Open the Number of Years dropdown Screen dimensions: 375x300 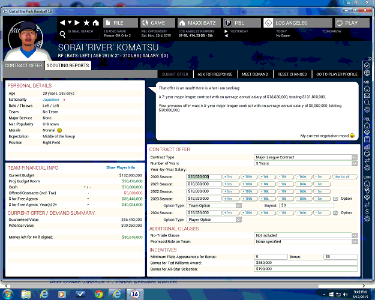305,163
